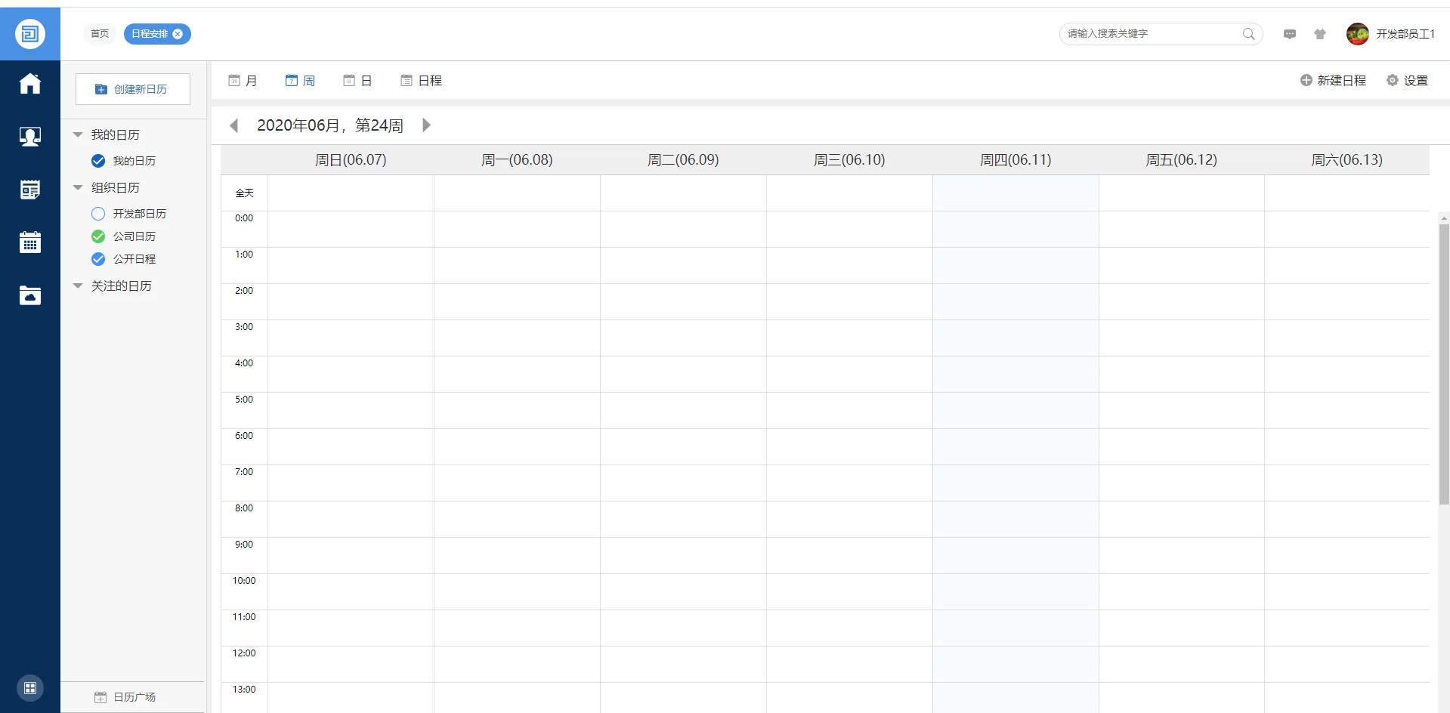Click the user avatar picture

[1357, 34]
